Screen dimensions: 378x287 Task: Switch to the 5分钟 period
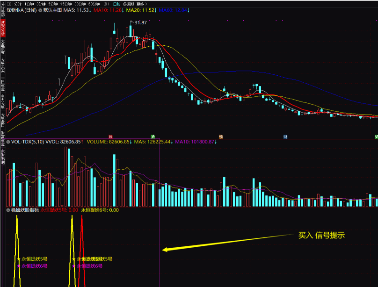[x=53, y=4]
